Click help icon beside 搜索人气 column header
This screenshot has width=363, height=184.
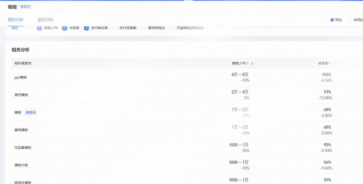click(247, 63)
